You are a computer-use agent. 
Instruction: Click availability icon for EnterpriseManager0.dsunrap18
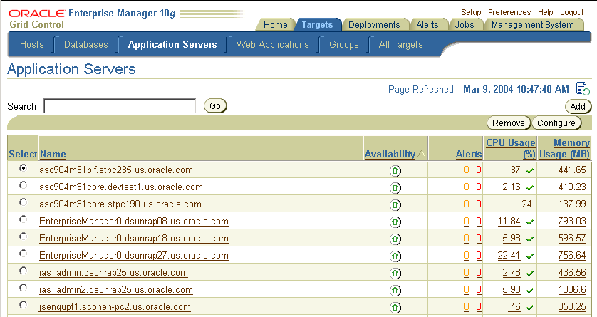[395, 239]
